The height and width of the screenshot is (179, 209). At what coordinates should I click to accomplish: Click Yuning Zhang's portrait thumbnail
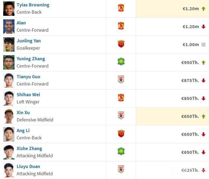click(9, 62)
